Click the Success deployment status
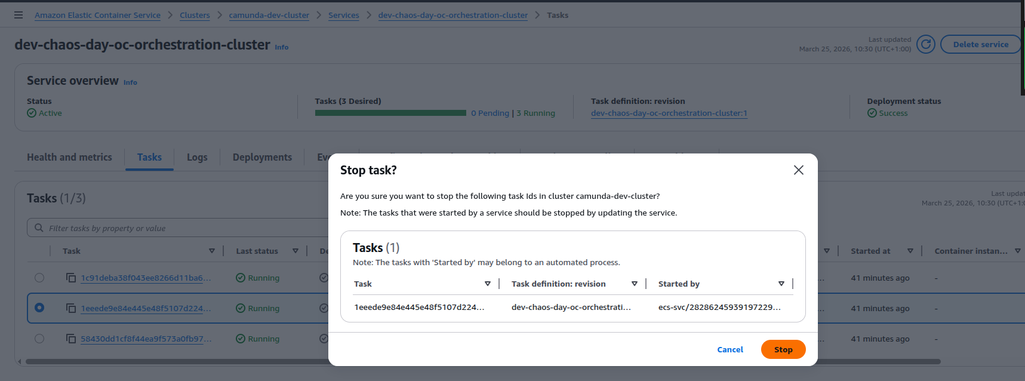The width and height of the screenshot is (1025, 381). pos(893,113)
